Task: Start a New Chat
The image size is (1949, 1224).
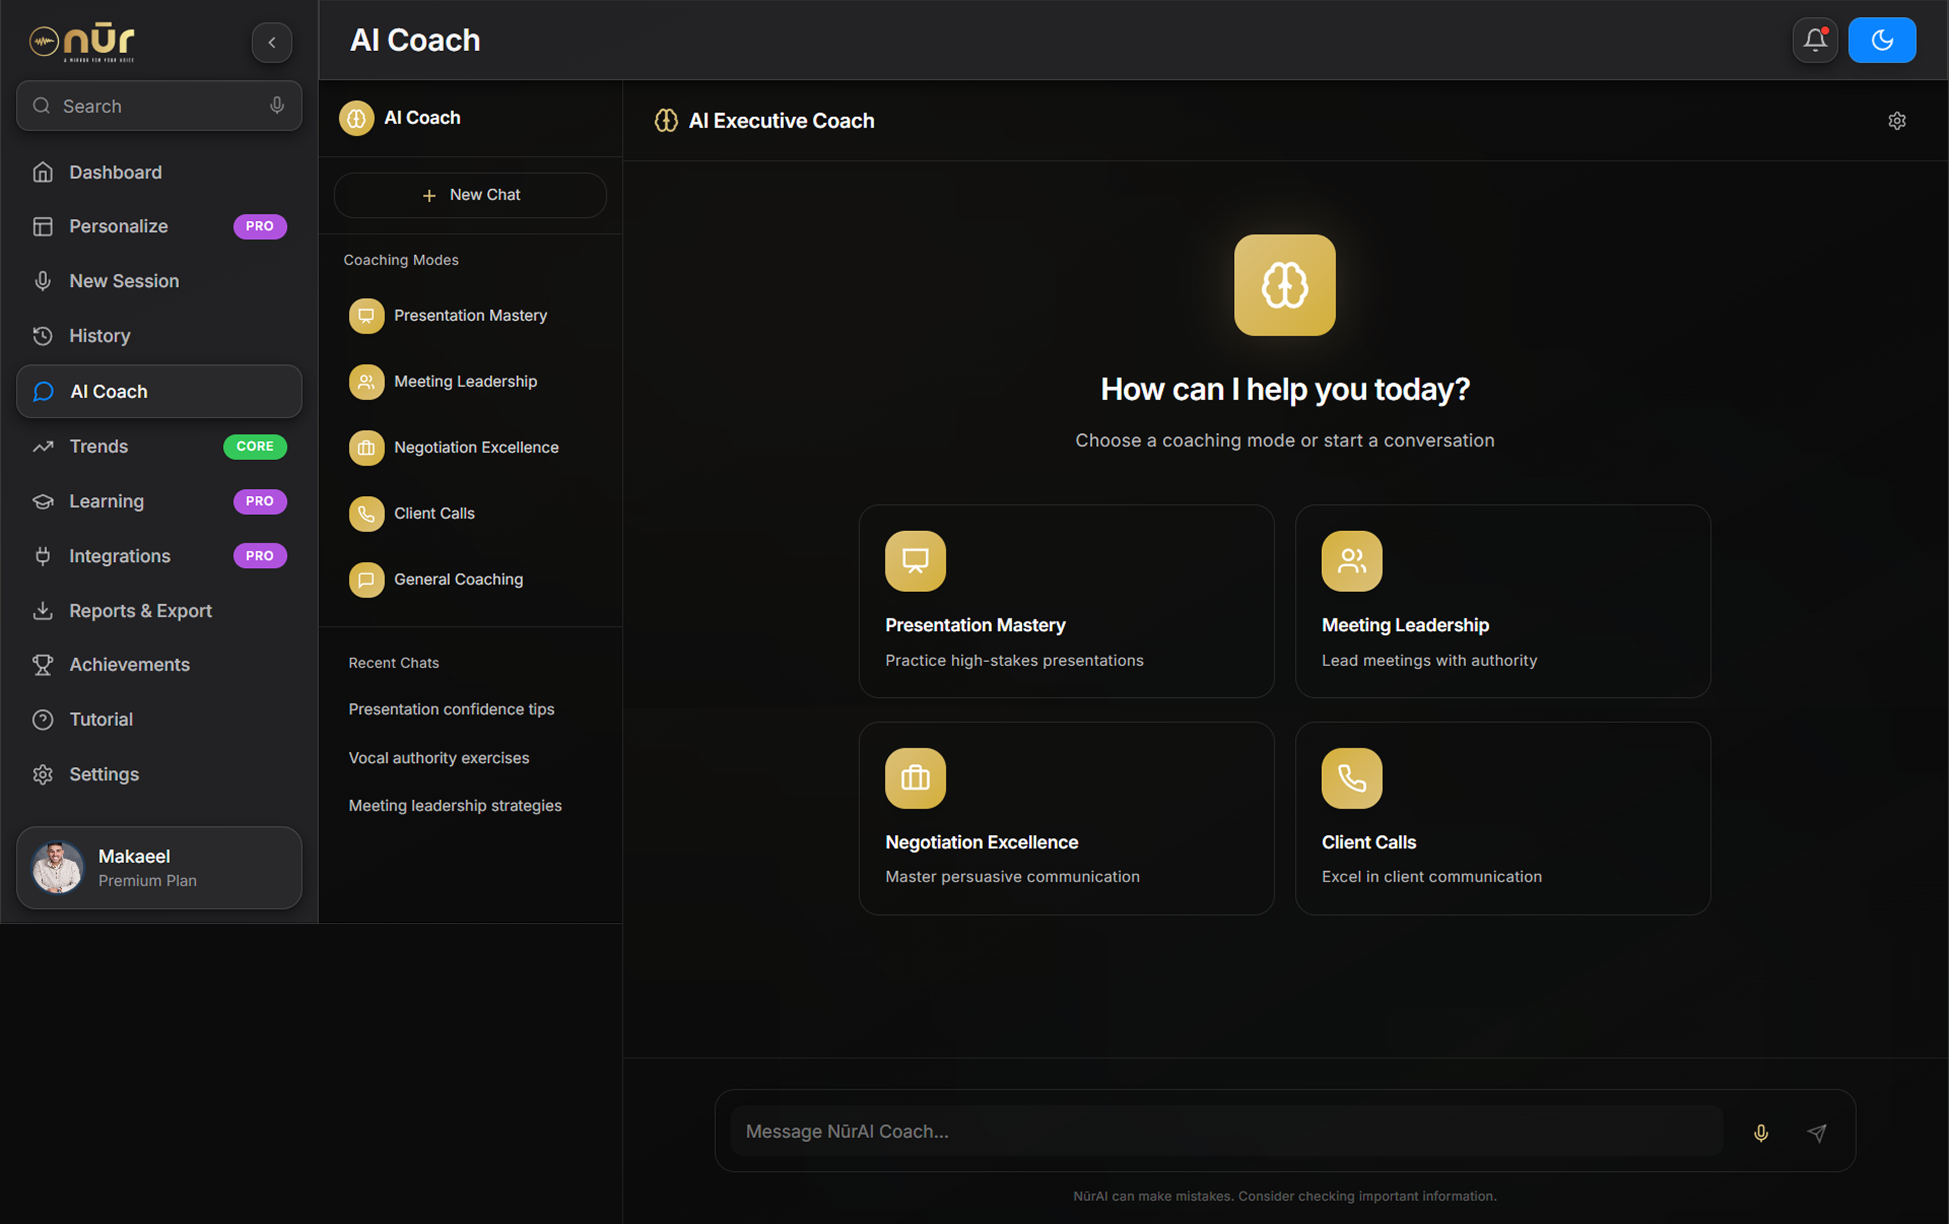Action: tap(471, 195)
